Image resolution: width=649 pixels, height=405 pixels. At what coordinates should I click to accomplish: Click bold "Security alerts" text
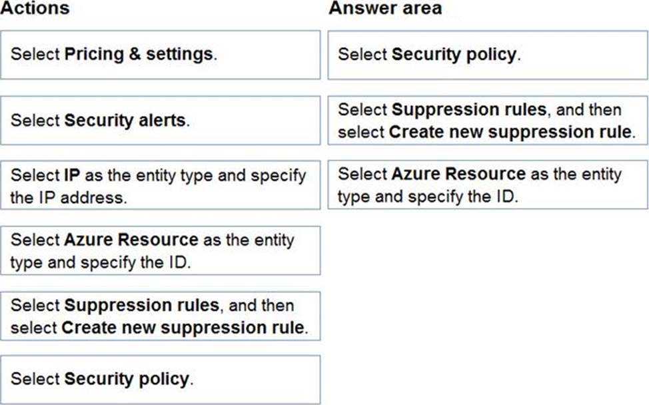click(x=125, y=121)
